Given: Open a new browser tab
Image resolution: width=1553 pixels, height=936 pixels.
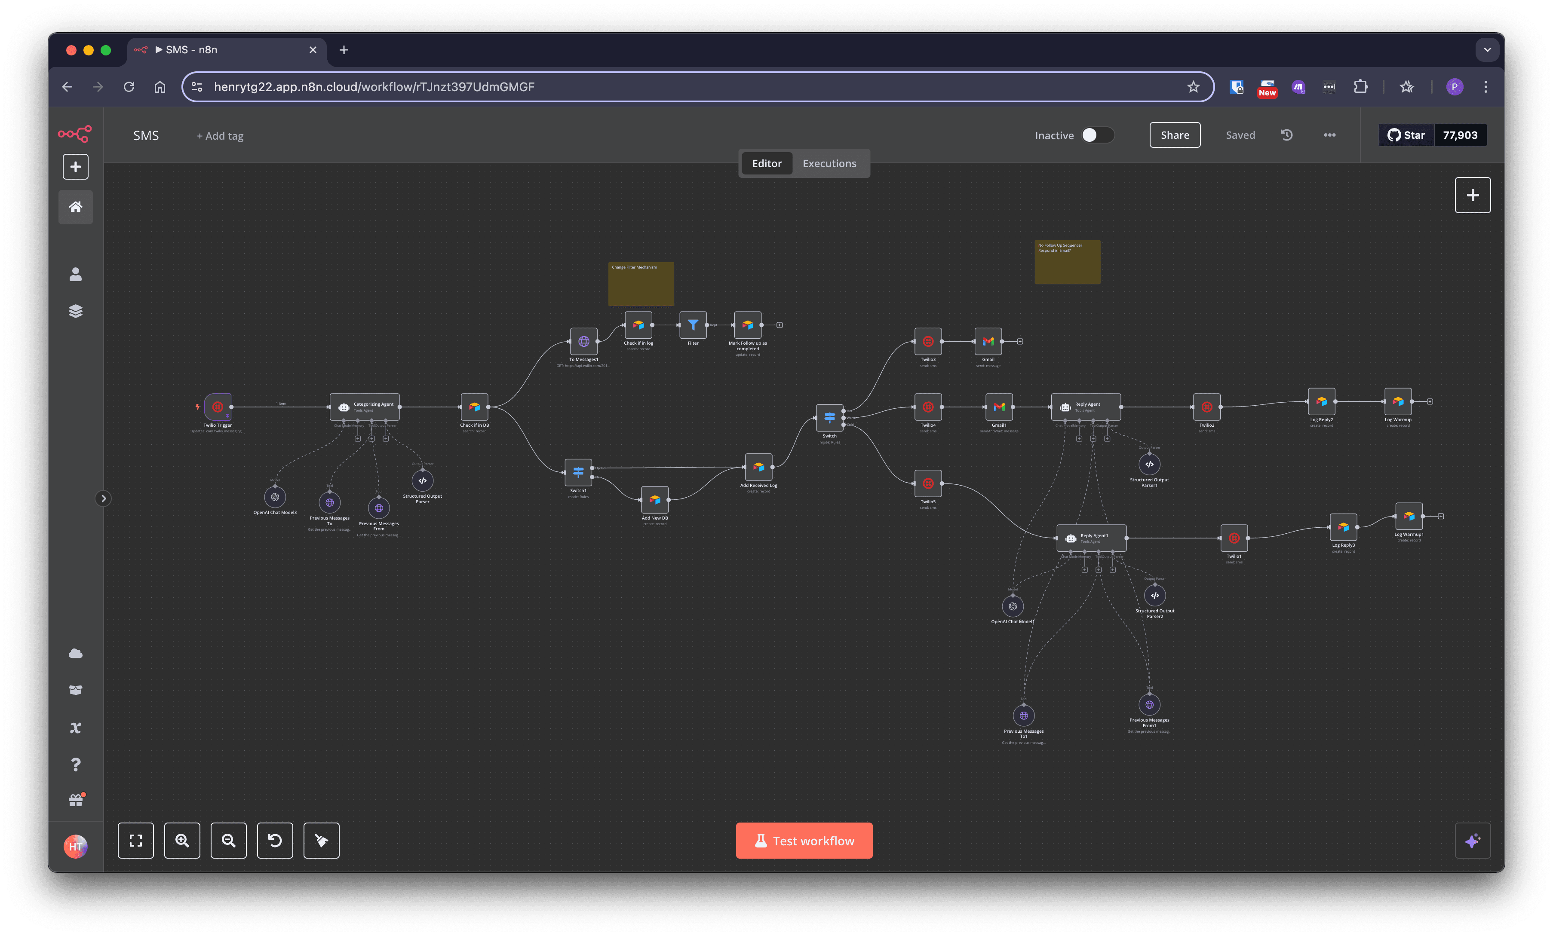Looking at the screenshot, I should pos(344,50).
